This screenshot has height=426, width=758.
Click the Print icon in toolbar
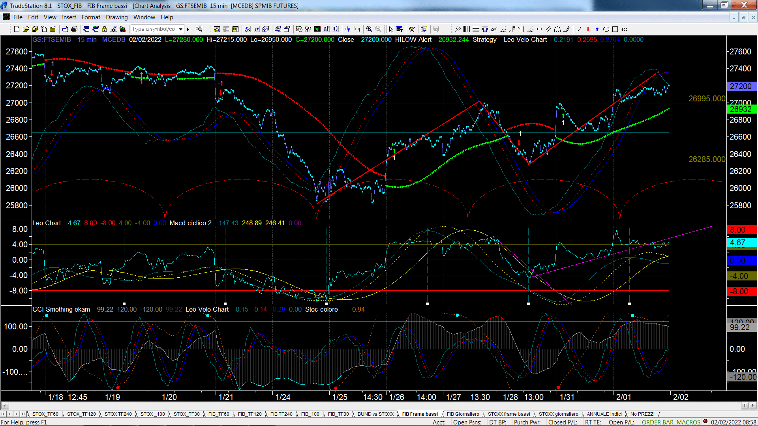(74, 29)
